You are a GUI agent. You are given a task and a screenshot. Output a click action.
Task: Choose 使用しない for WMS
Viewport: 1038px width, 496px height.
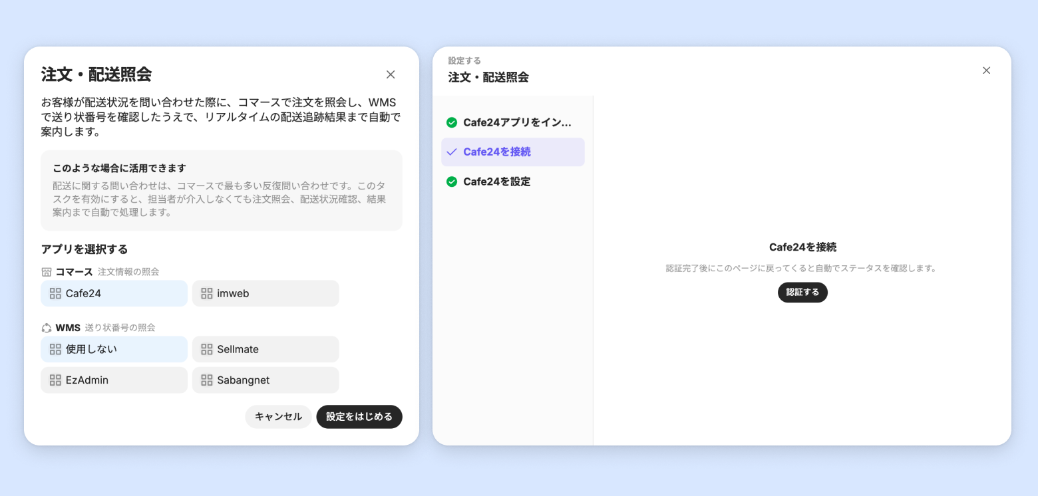pyautogui.click(x=114, y=349)
